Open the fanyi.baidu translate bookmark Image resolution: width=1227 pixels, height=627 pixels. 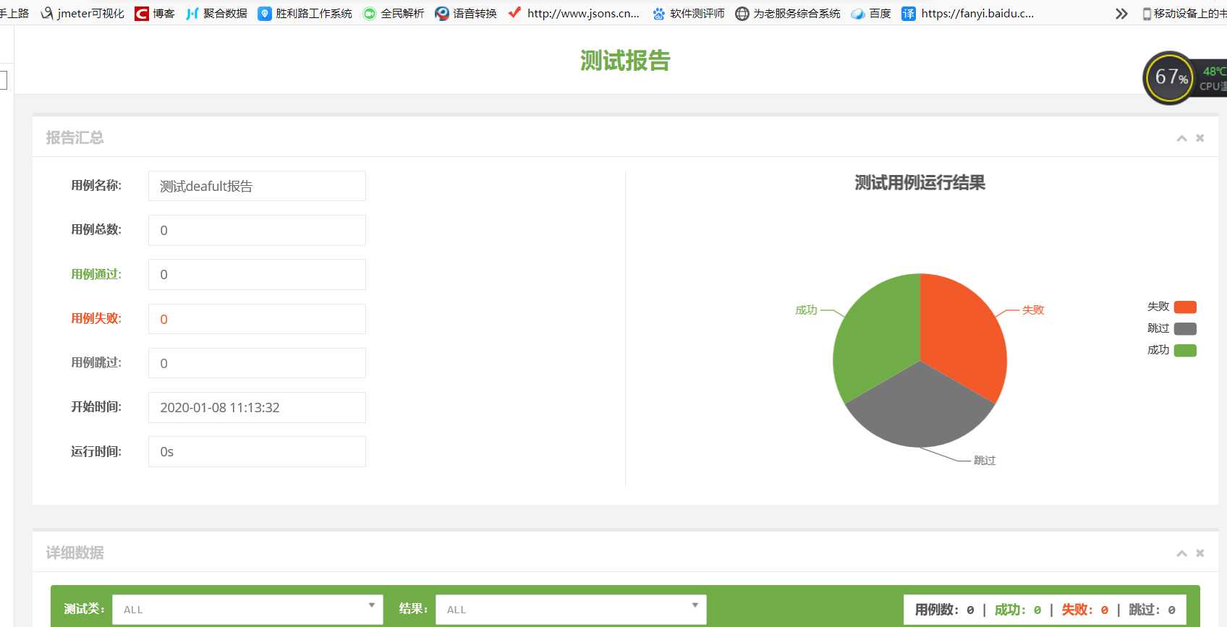tap(968, 13)
